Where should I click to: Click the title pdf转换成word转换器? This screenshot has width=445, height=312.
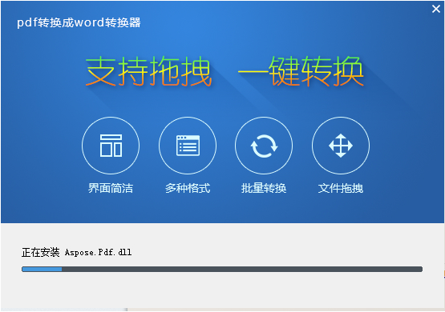point(79,22)
